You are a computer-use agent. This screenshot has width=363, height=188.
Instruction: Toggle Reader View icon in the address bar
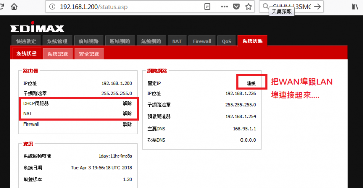pos(207,7)
